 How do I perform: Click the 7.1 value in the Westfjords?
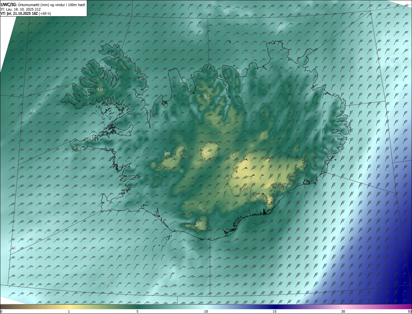102,65
